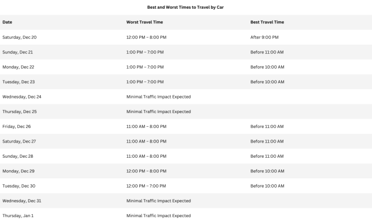Select the Tuesday, Dec 23 date cell
372x223 pixels.
tap(18, 82)
